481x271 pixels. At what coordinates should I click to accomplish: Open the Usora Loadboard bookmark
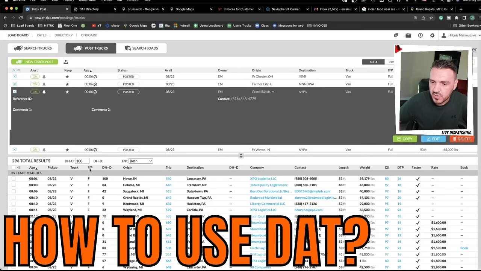(209, 26)
